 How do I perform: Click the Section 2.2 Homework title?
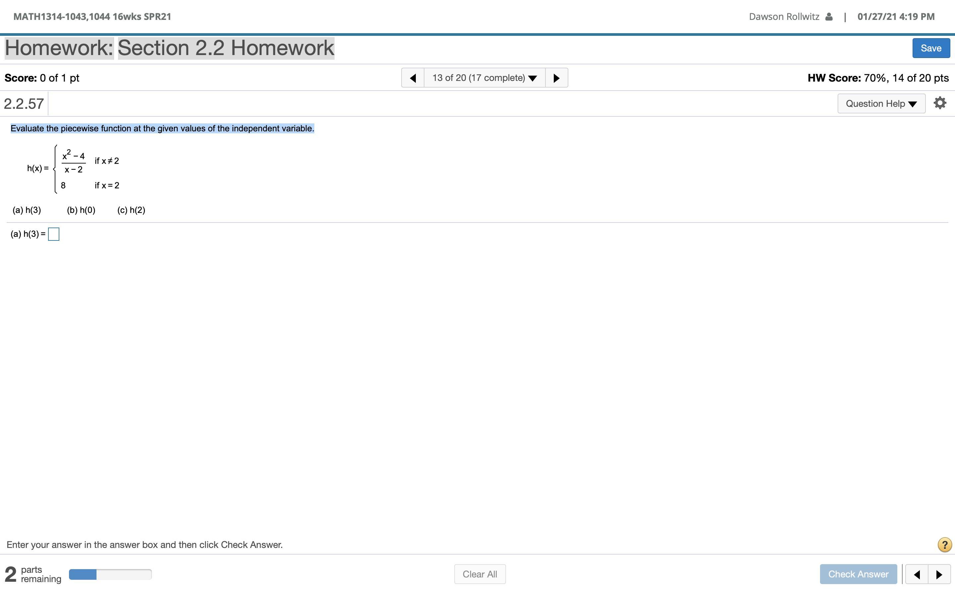(226, 48)
